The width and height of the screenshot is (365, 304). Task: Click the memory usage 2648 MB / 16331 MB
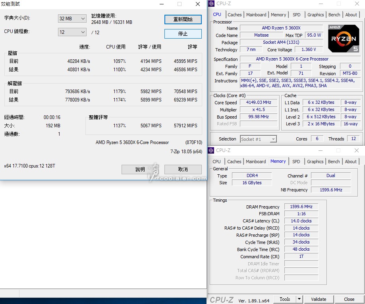pyautogui.click(x=112, y=22)
